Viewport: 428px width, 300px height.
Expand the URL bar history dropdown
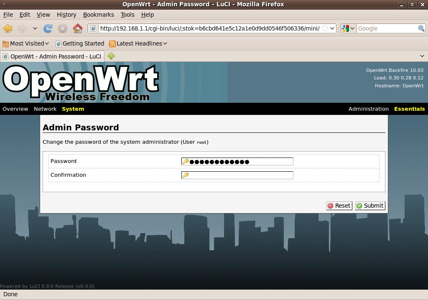pos(332,28)
